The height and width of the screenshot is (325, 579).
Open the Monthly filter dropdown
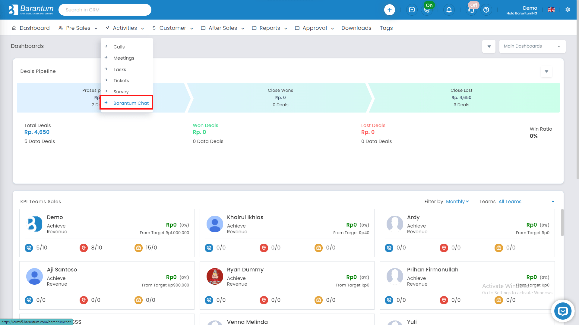pyautogui.click(x=457, y=202)
